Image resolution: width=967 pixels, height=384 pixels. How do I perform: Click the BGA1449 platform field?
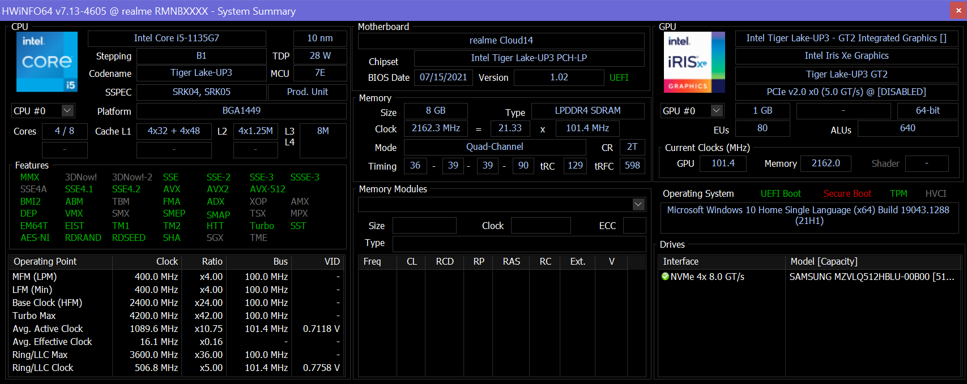coord(241,111)
